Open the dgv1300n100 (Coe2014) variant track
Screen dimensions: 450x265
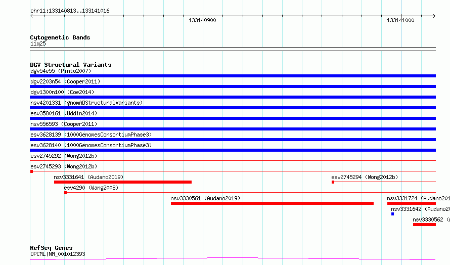[233, 97]
